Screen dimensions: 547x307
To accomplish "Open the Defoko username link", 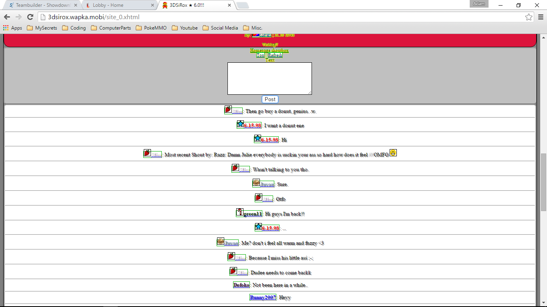I will point(241,285).
